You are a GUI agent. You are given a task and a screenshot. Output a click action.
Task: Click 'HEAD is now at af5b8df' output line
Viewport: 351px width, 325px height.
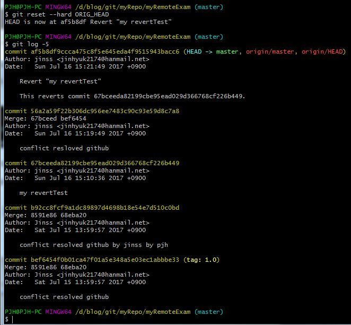pyautogui.click(x=88, y=22)
